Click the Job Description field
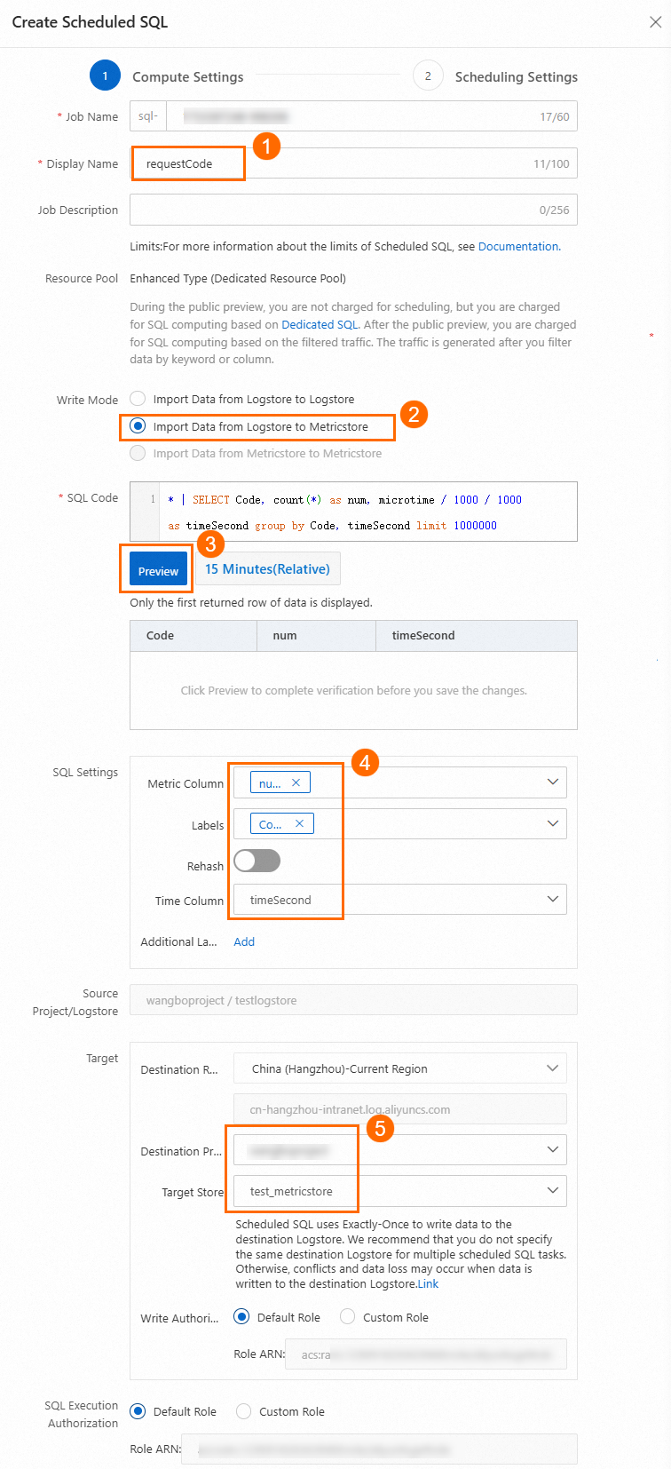 pos(353,210)
